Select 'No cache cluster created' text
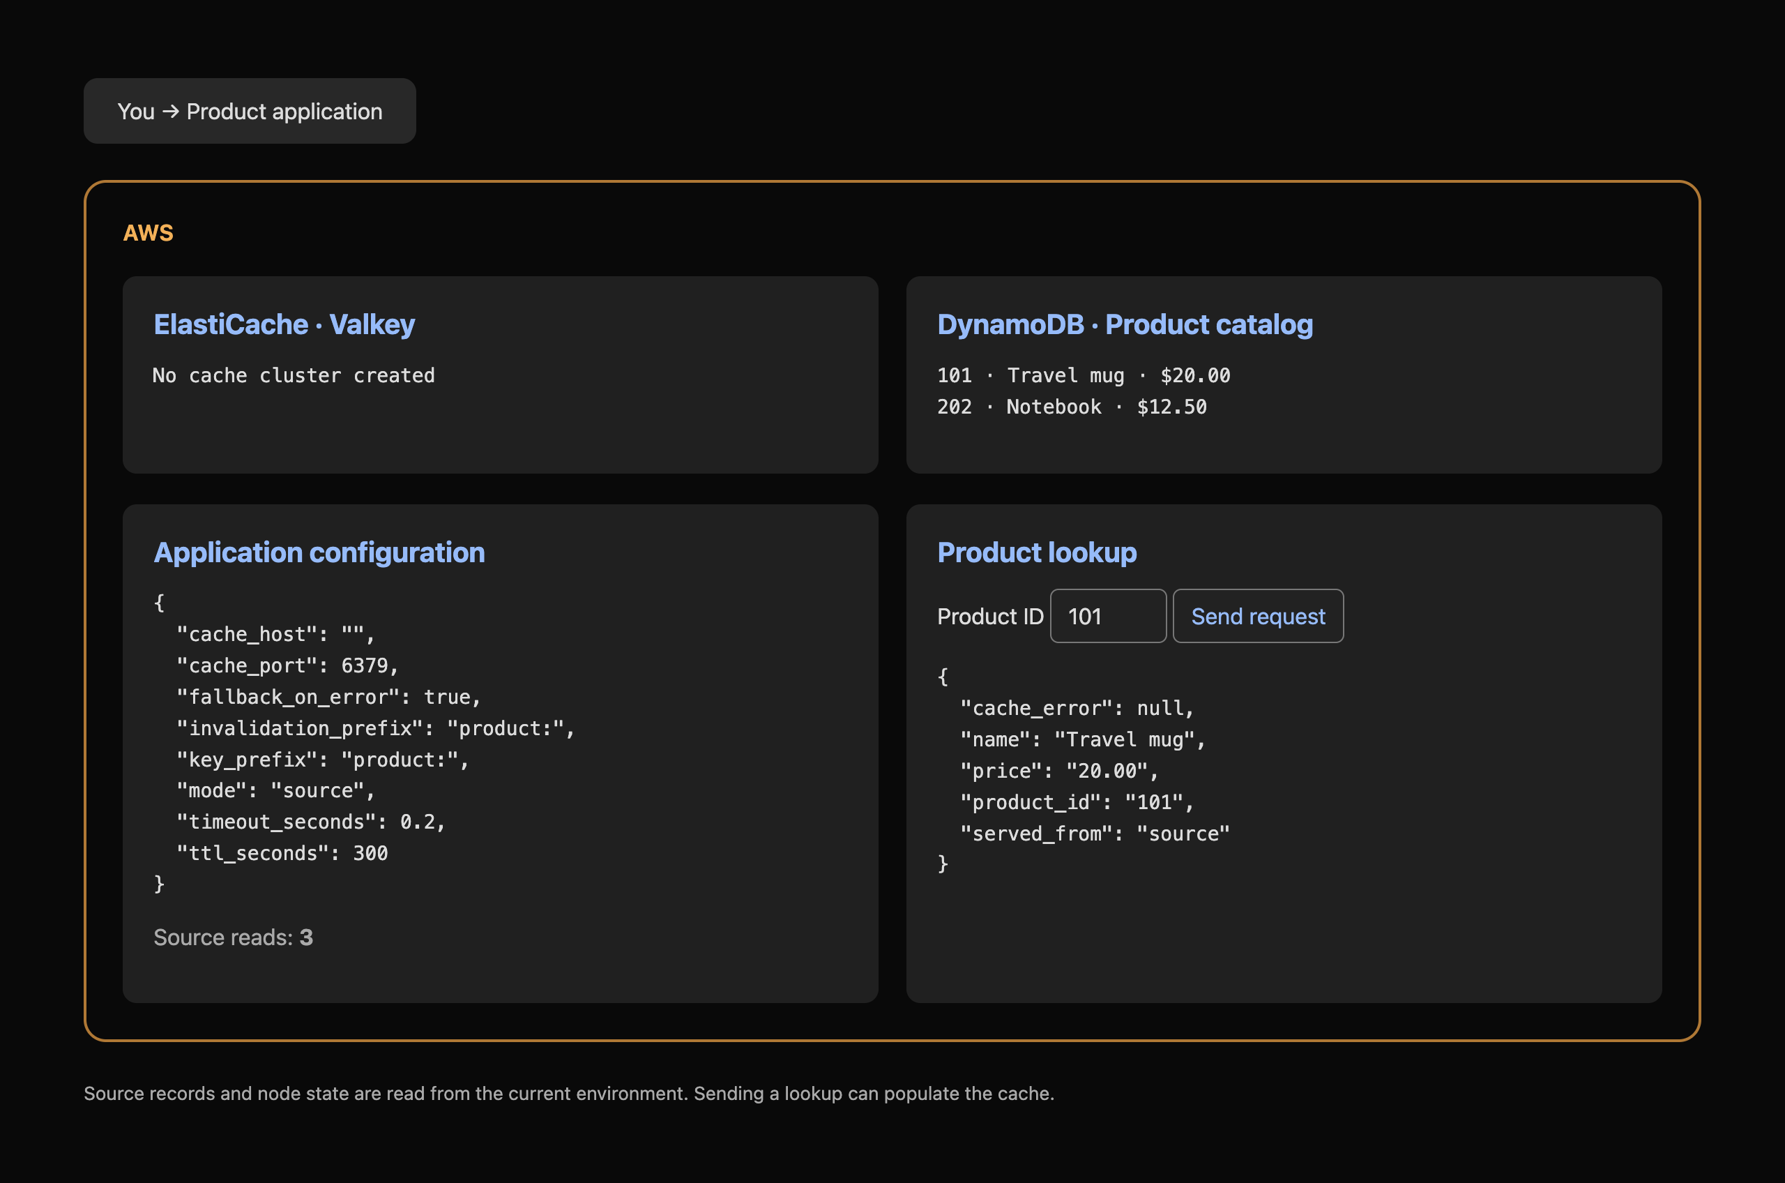The image size is (1785, 1183). 294,375
